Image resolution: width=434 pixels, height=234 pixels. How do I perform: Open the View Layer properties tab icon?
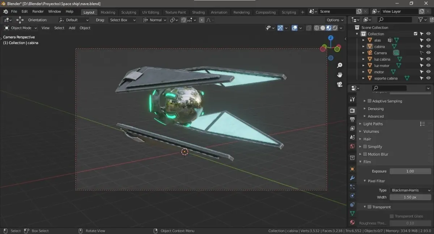point(352,128)
